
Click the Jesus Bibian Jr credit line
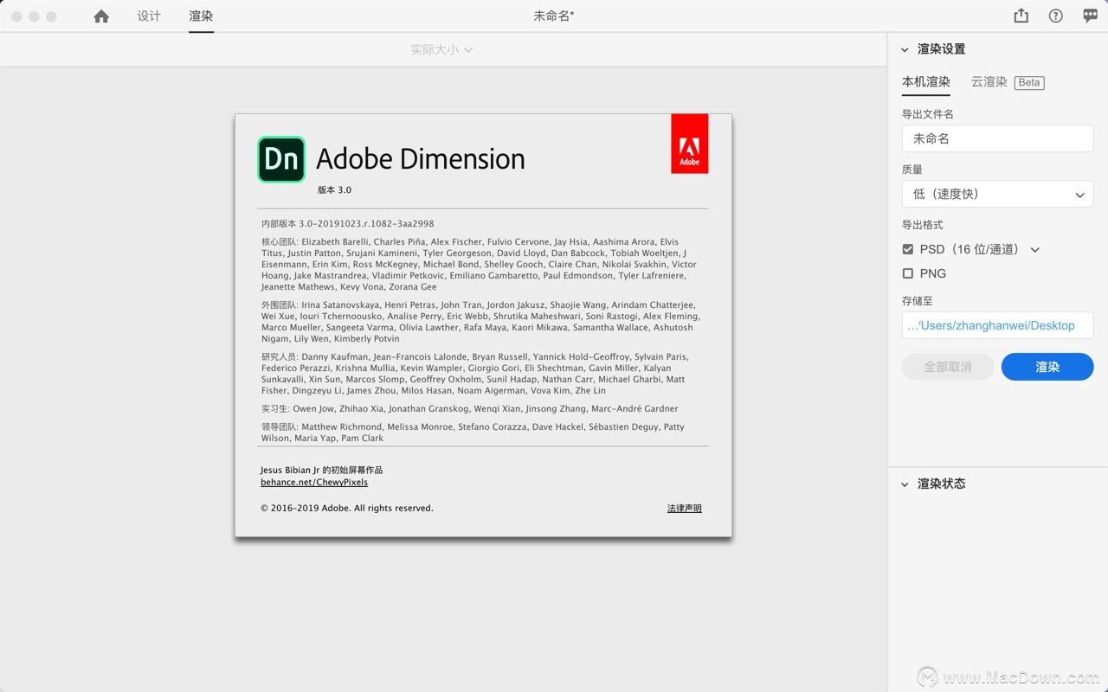(x=321, y=470)
